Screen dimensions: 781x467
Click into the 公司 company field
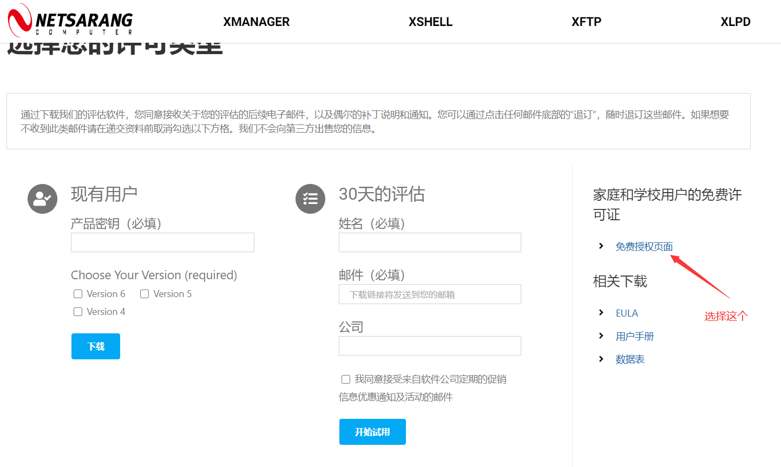(x=430, y=346)
